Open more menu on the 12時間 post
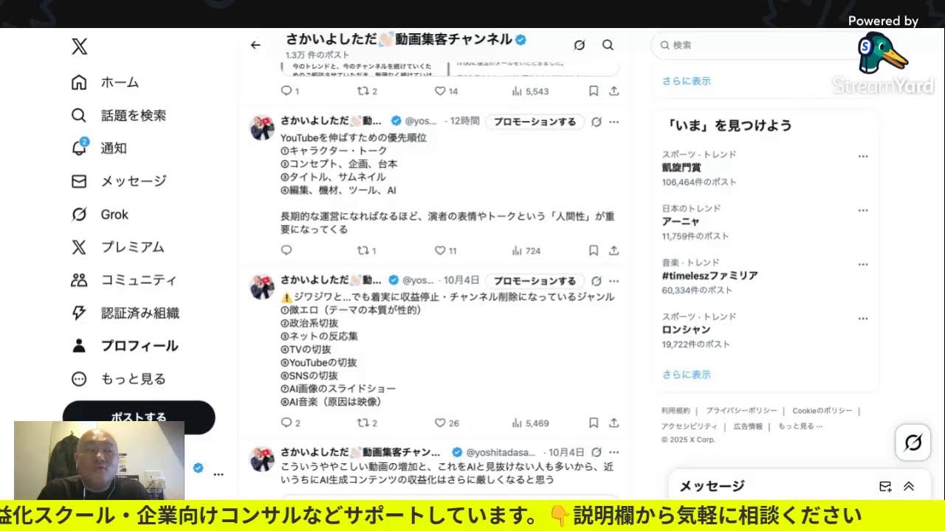Image resolution: width=945 pixels, height=531 pixels. [614, 122]
